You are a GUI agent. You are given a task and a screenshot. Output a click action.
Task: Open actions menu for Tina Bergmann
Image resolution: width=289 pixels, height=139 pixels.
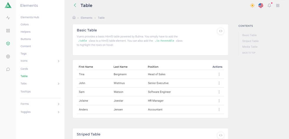pyautogui.click(x=219, y=74)
